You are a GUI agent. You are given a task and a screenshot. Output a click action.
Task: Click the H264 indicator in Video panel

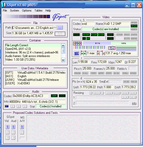pyautogui.click(x=134, y=29)
